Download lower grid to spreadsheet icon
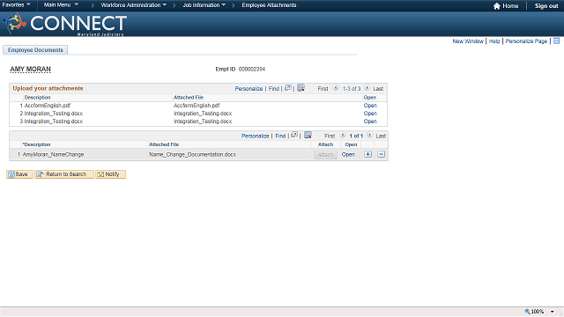This screenshot has height=317, width=564. [308, 135]
